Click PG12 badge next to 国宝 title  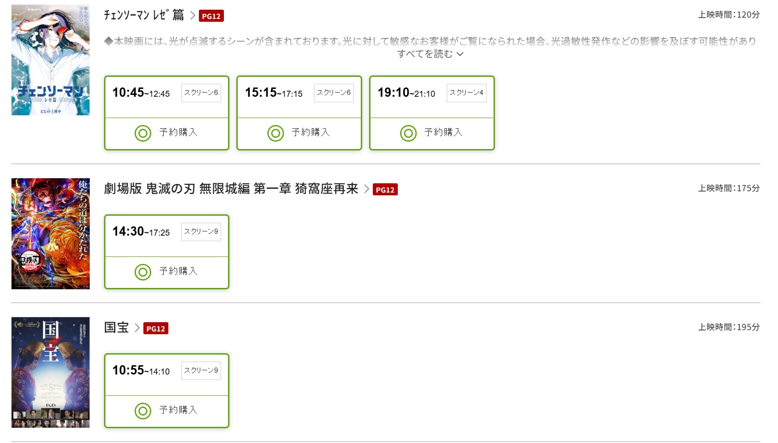[x=155, y=329]
